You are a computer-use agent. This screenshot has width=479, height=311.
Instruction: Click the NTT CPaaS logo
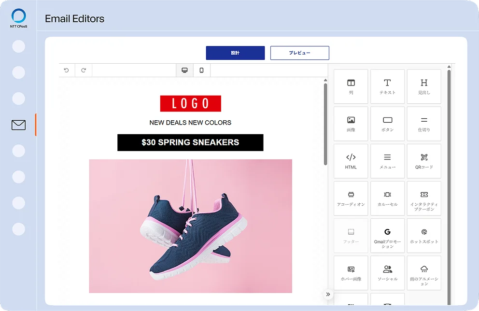click(x=19, y=18)
